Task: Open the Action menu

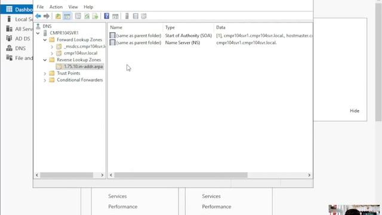Action: pyautogui.click(x=56, y=7)
